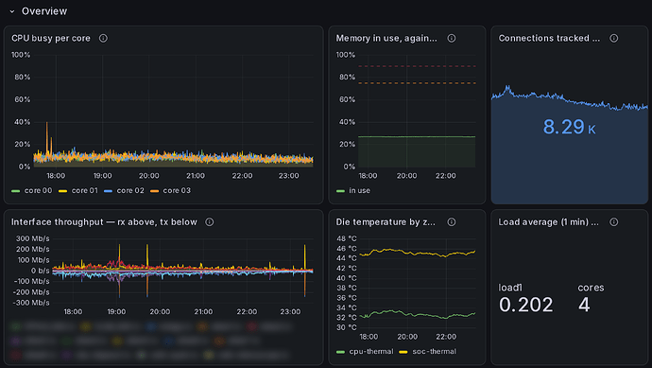Screen dimensions: 652x368
Task: Open the Interface throughput panel title
Action: [x=104, y=222]
